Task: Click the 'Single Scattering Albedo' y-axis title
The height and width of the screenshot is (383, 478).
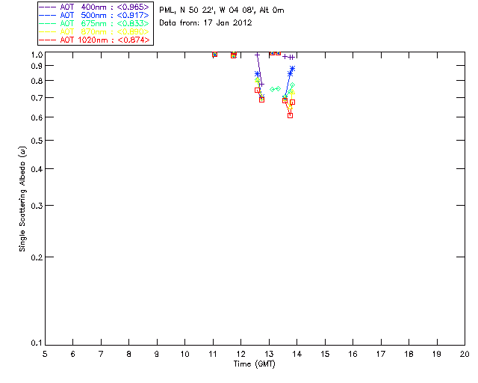Action: tap(22, 199)
